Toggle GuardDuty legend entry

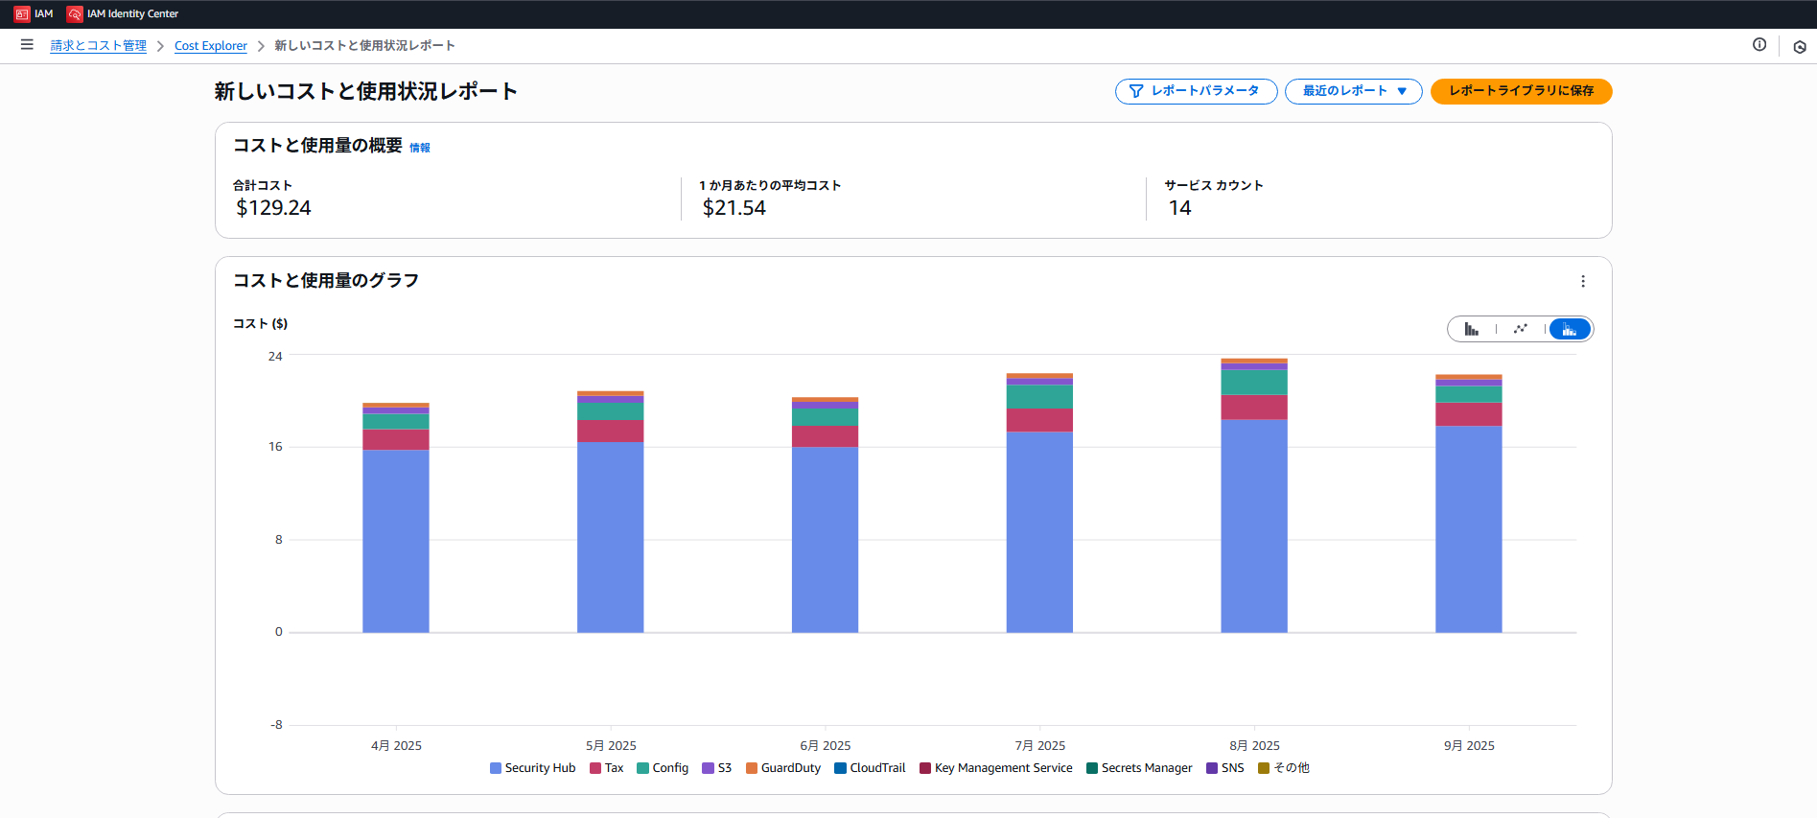pyautogui.click(x=783, y=768)
